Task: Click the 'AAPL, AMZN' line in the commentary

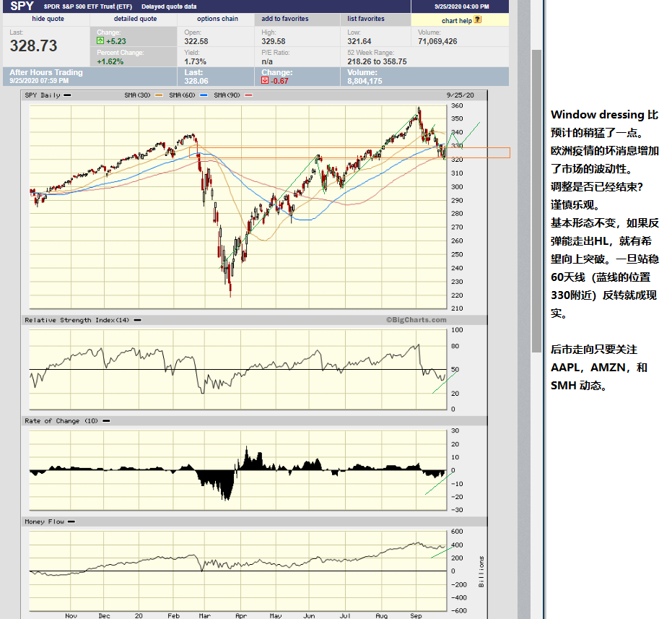Action: coord(598,368)
